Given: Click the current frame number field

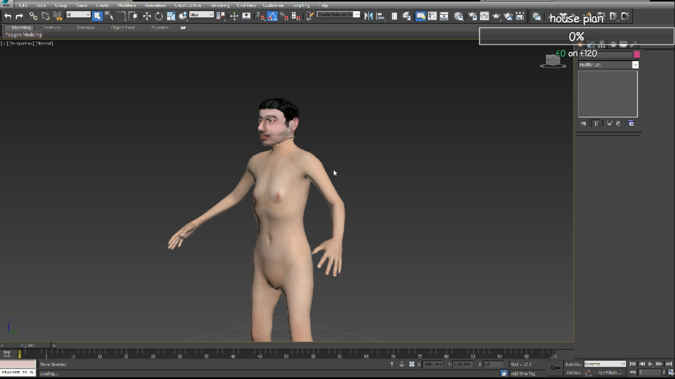Looking at the screenshot, I should [649, 373].
